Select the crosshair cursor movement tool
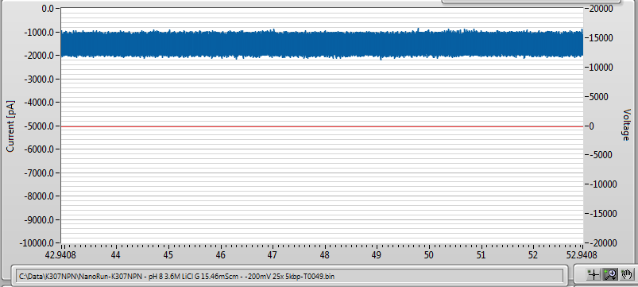 594,275
